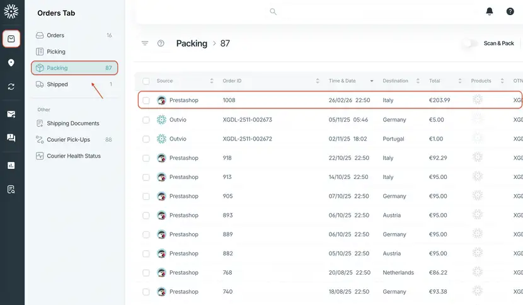Click Outvio logo of order XGDL-2511-002672

(x=161, y=139)
